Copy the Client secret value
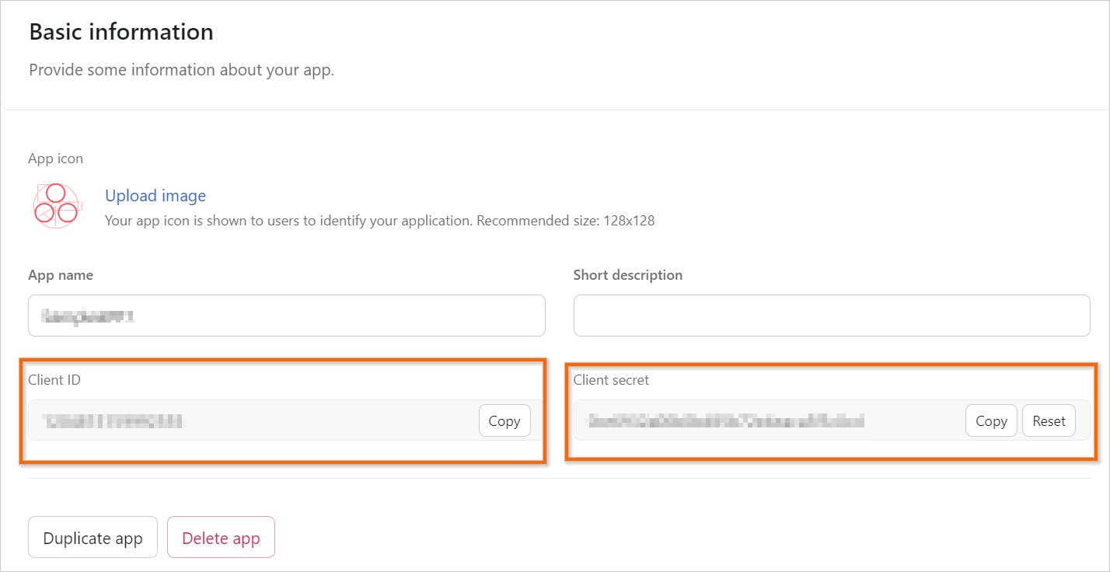1110x572 pixels. click(991, 420)
